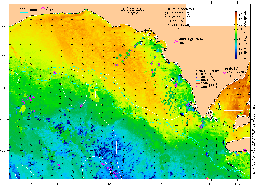Click seal CTD diamond near 134.6°E, 33.9°S
The height and width of the screenshot is (188, 257).
(x=176, y=85)
